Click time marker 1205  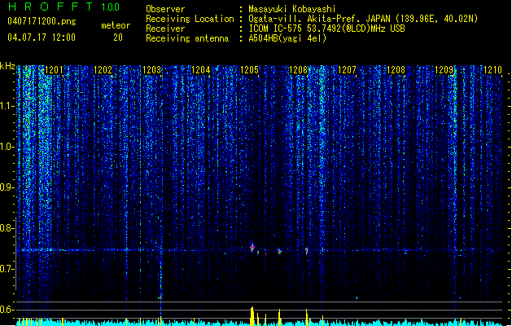click(x=249, y=70)
